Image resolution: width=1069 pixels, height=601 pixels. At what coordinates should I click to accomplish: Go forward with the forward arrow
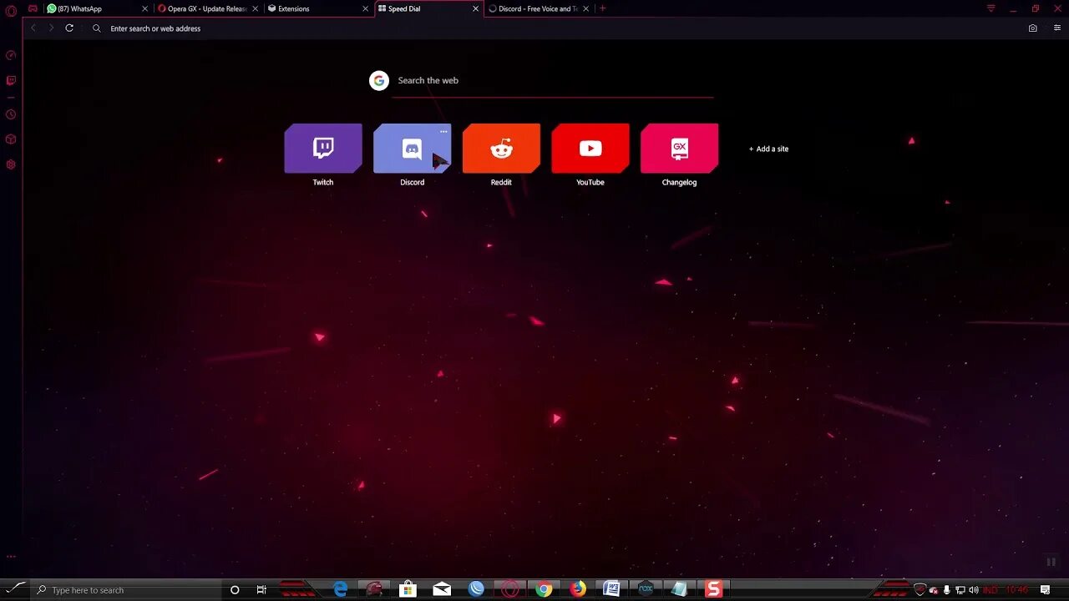point(51,28)
